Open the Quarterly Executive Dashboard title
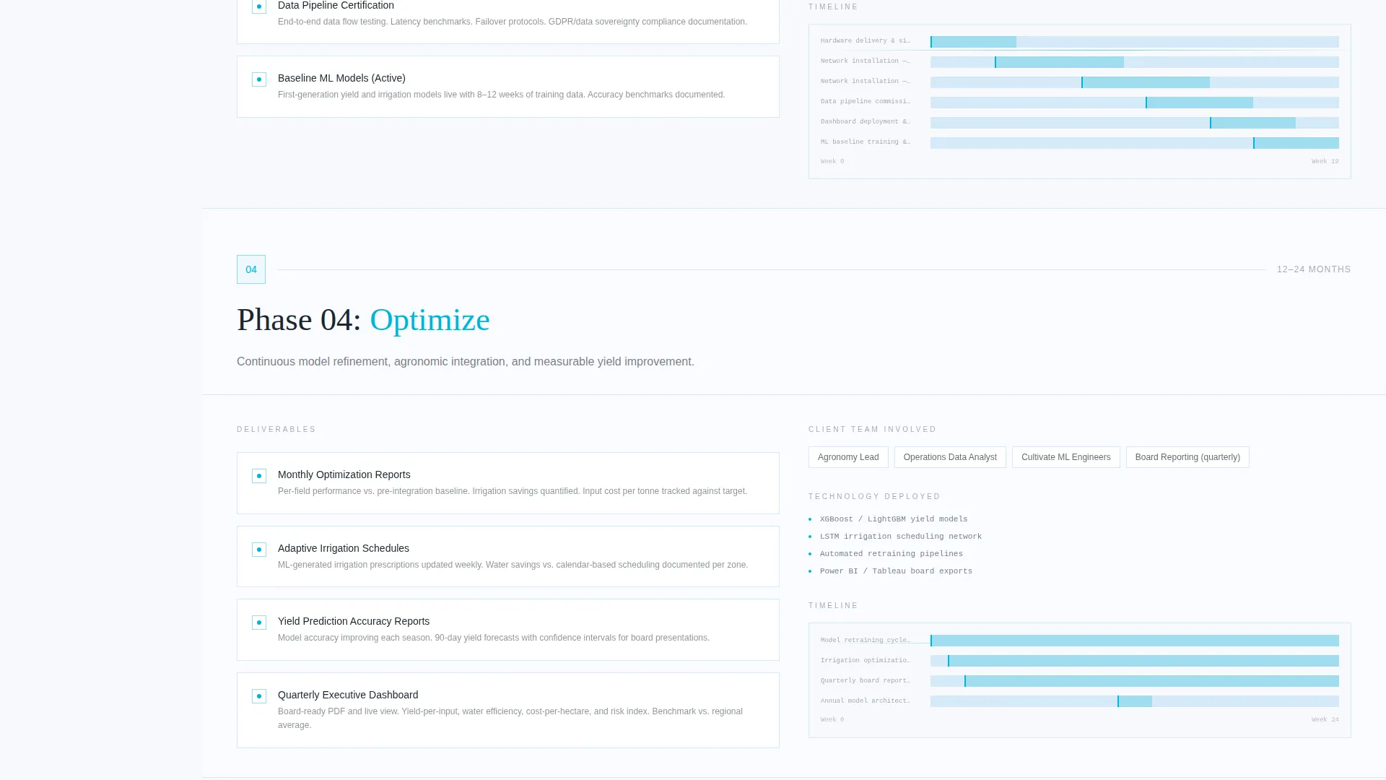 click(347, 695)
